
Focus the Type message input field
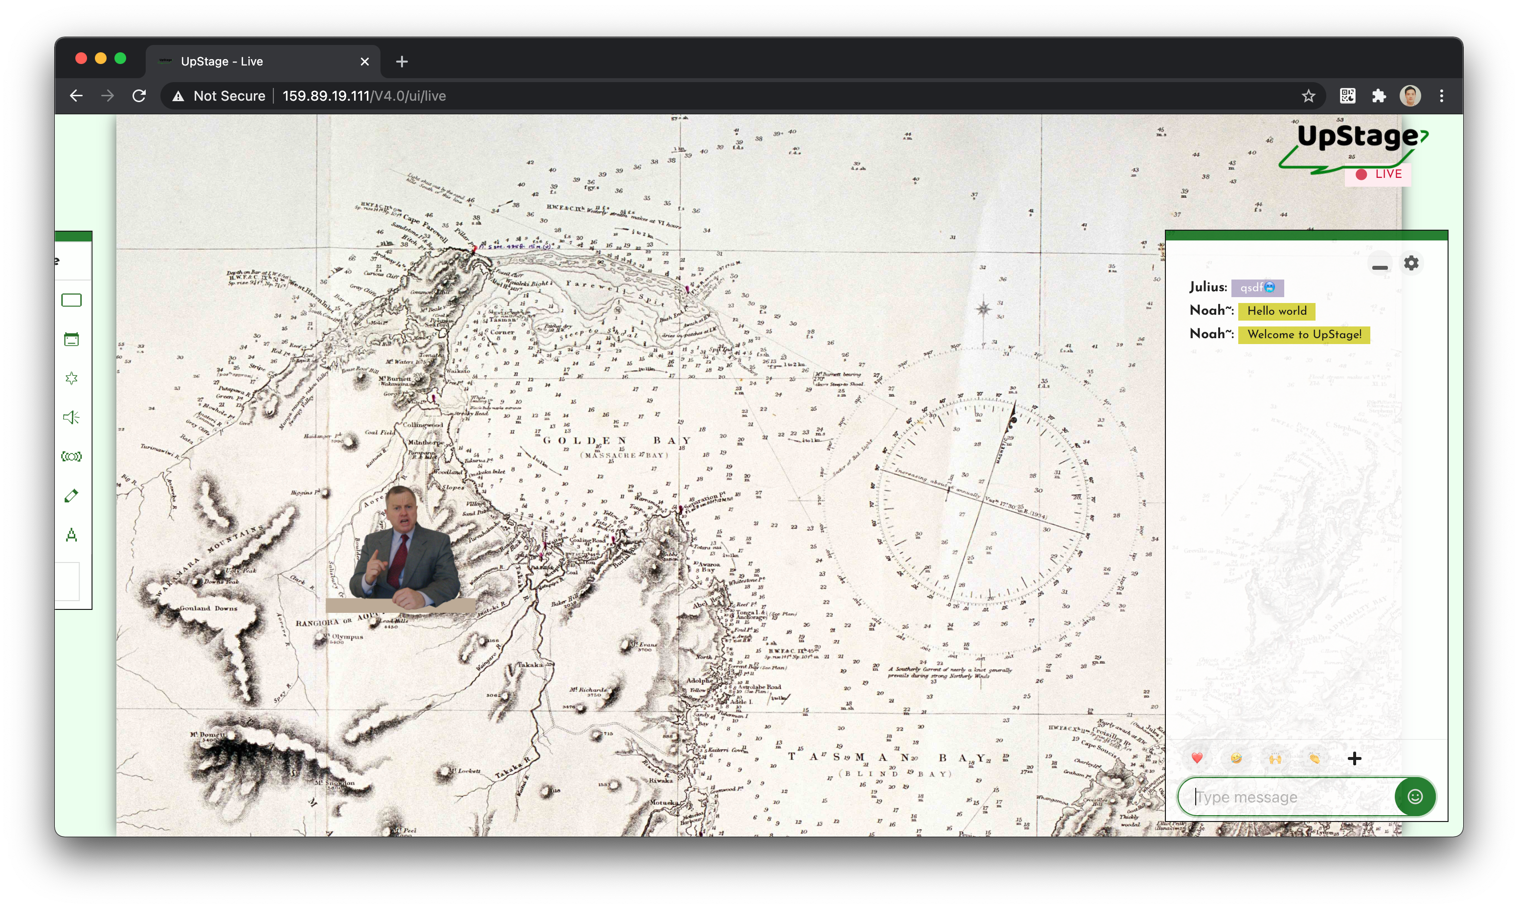coord(1287,797)
